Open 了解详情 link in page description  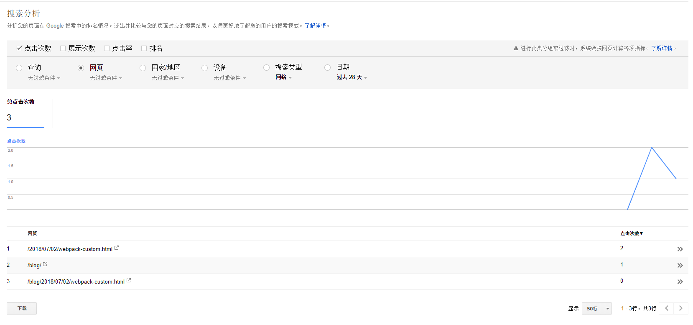[315, 26]
